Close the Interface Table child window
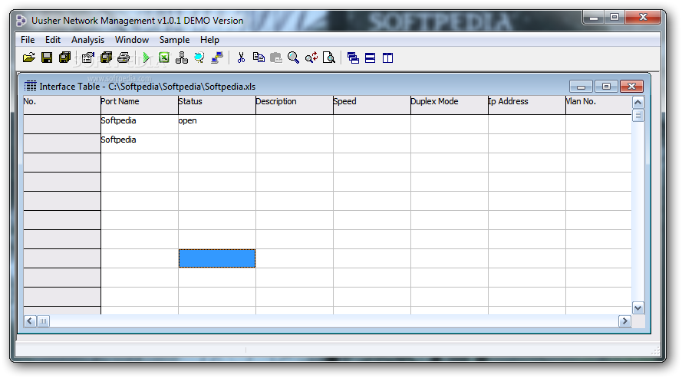Viewport: 682px width, 378px height. click(x=631, y=87)
